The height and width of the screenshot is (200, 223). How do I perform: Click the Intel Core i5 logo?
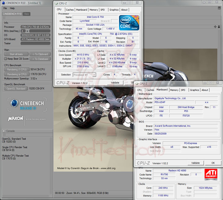click(x=129, y=23)
